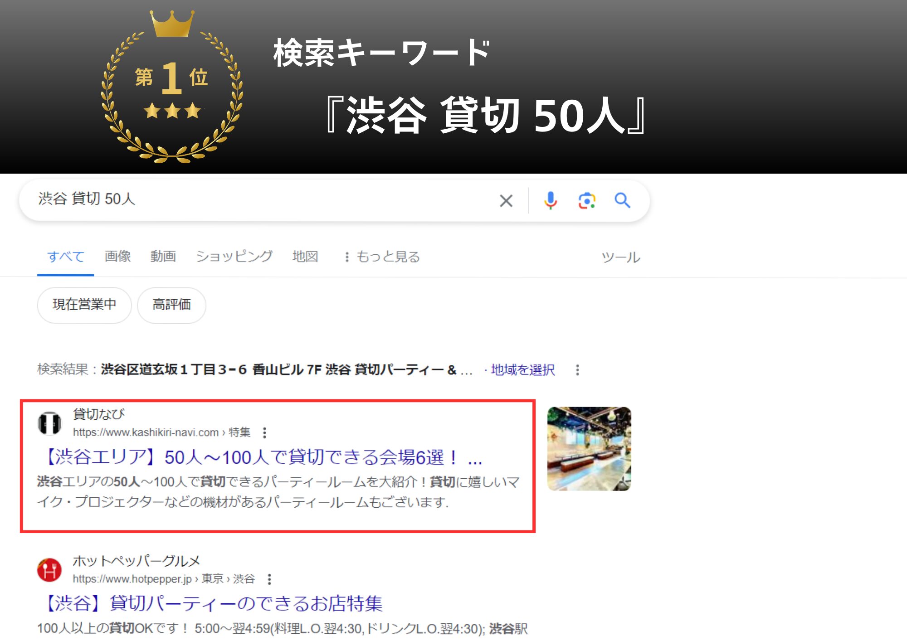Viewport: 907px width, 641px height.
Task: Start voice search with the microphone icon
Action: tap(551, 200)
